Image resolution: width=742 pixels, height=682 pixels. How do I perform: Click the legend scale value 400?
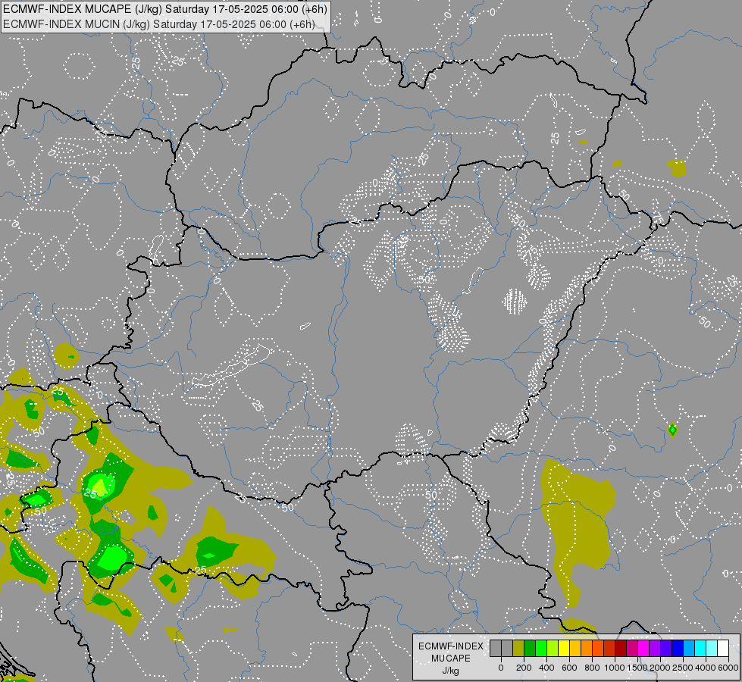[546, 668]
